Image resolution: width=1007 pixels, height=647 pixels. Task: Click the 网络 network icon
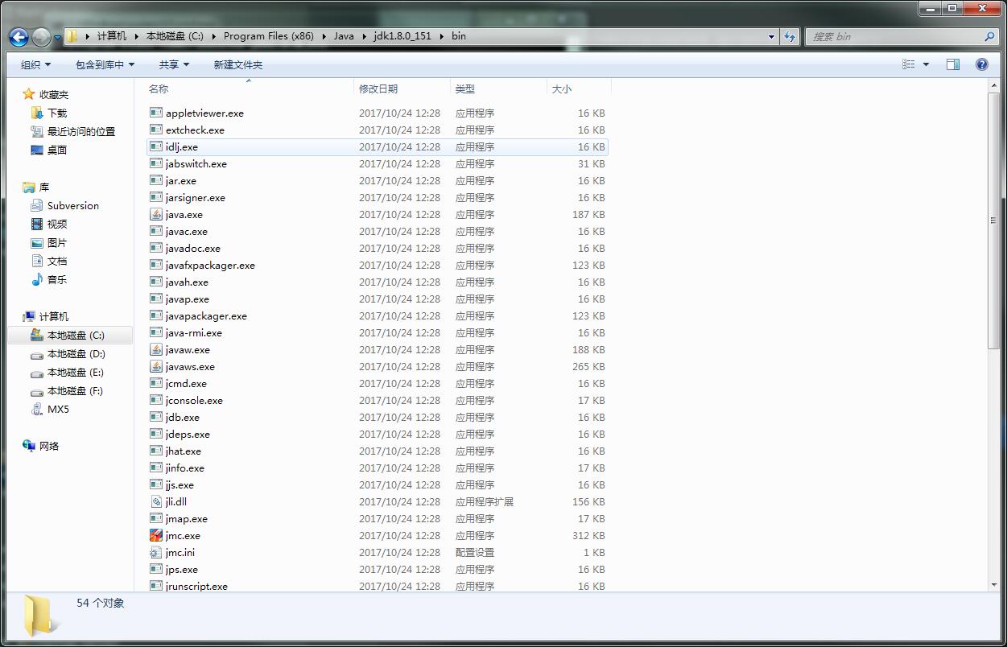29,446
